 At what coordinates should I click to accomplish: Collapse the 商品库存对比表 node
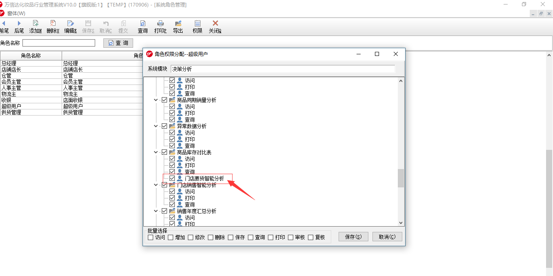156,152
